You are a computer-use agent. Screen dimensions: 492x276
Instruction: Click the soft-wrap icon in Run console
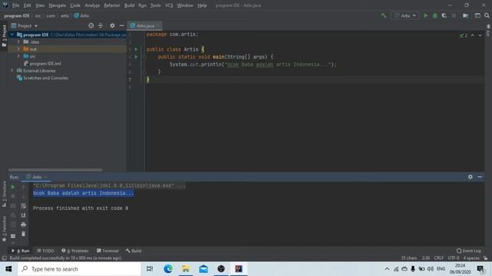tap(23, 205)
